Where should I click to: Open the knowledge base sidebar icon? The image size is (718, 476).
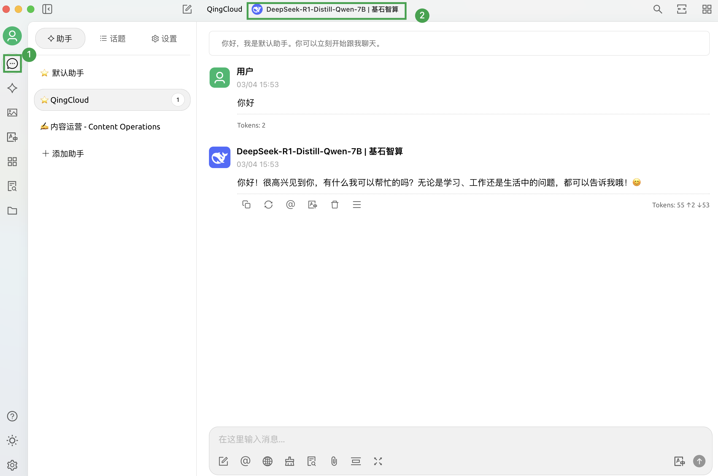tap(12, 186)
